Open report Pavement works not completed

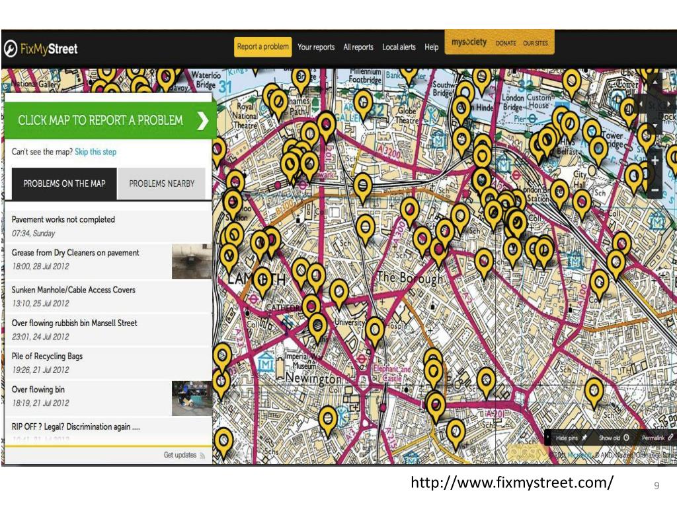click(108, 226)
